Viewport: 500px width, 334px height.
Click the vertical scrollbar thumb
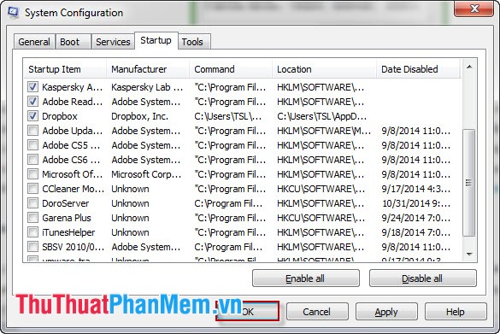point(468,183)
